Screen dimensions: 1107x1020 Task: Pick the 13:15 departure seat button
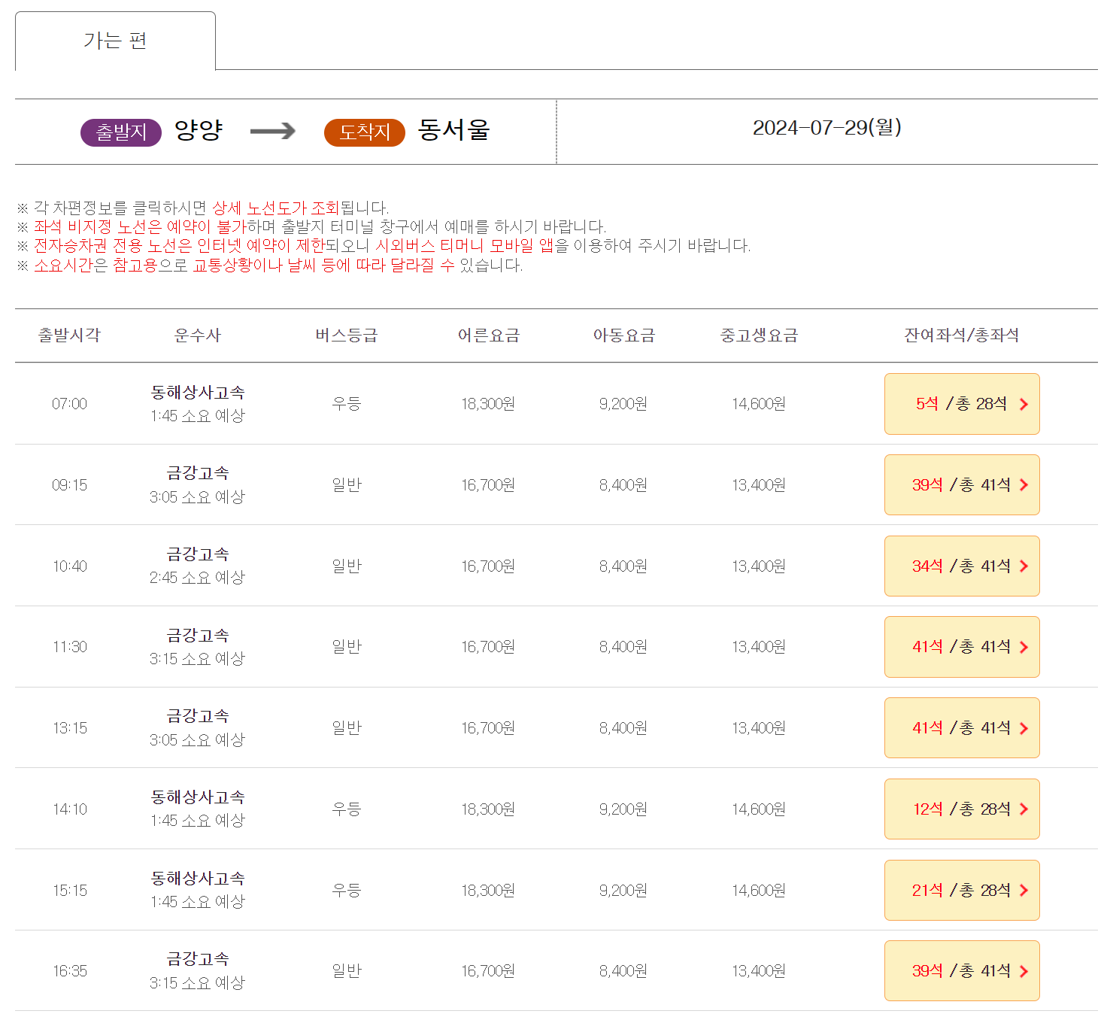point(962,728)
